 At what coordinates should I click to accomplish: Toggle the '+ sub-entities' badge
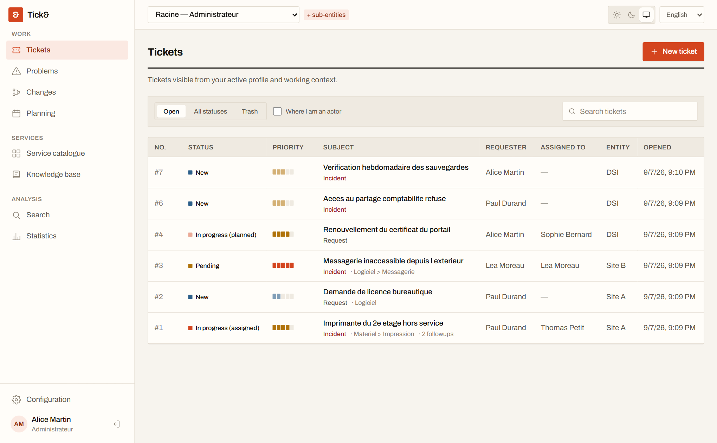[x=326, y=15]
